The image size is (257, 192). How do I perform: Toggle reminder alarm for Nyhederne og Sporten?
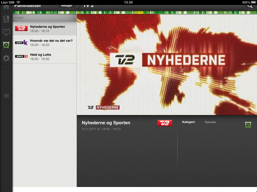248,125
